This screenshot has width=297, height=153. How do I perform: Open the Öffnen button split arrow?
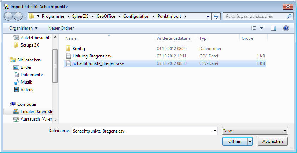pos(250,141)
